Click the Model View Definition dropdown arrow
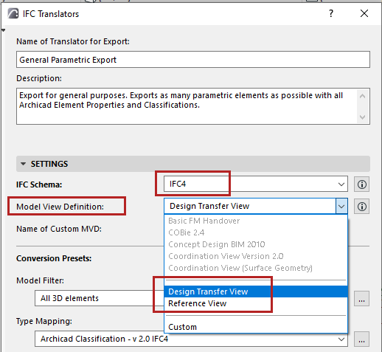Image resolution: width=382 pixels, height=352 pixels. pos(341,206)
